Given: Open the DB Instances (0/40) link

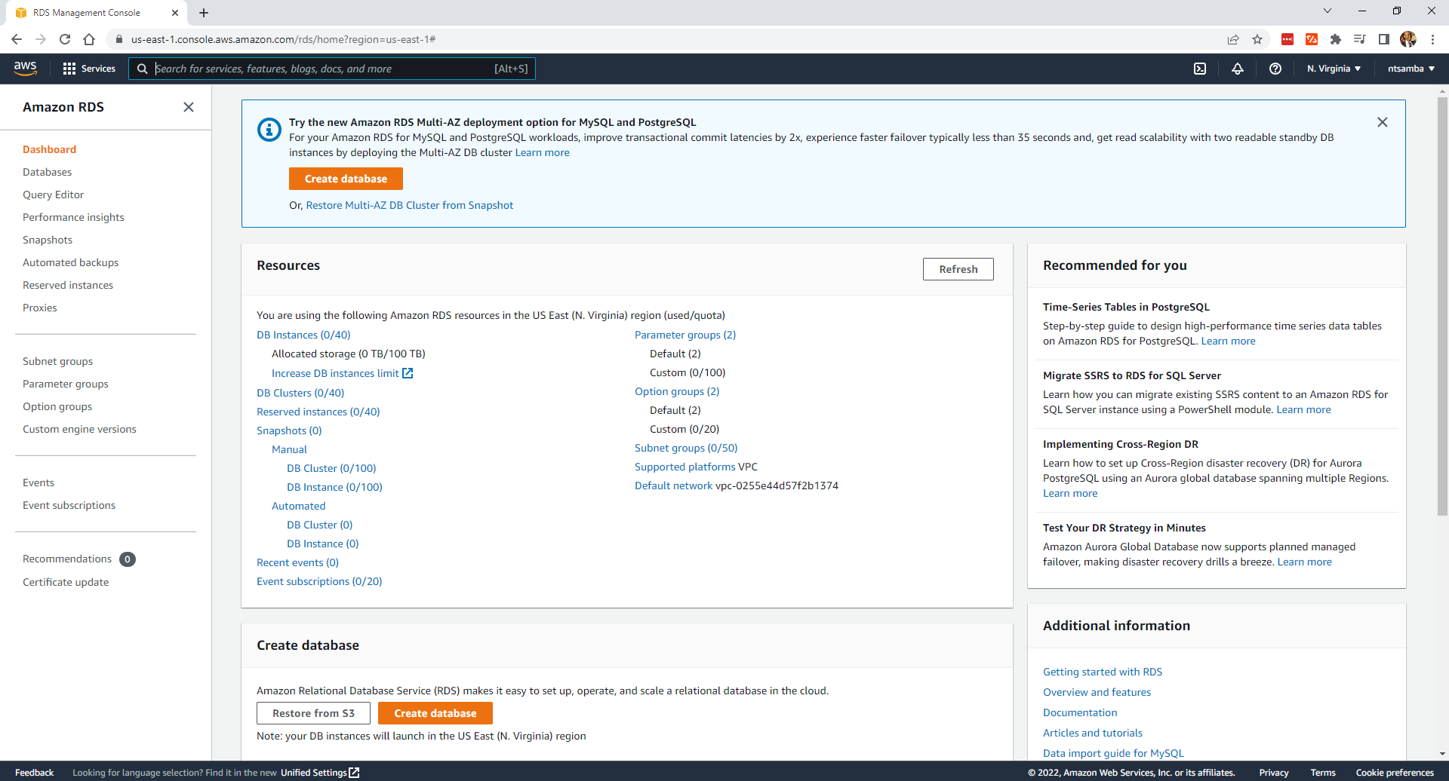Looking at the screenshot, I should (x=303, y=335).
